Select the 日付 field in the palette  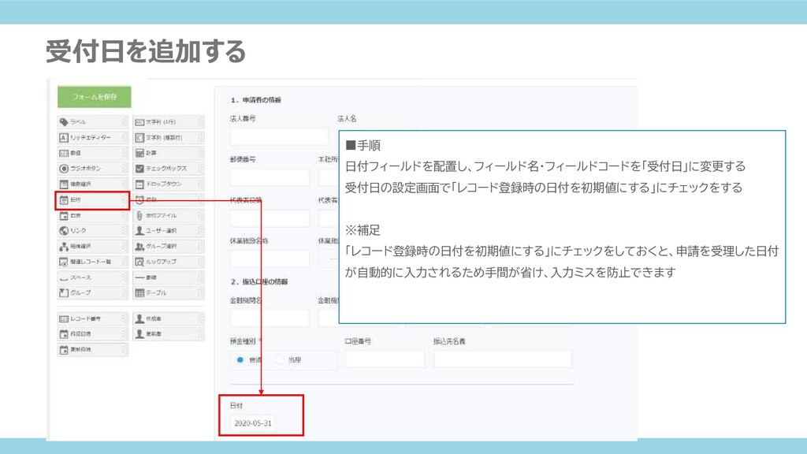(x=92, y=199)
